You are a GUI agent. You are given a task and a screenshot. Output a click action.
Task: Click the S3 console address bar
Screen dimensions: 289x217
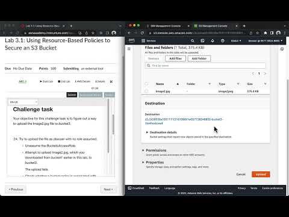[197, 33]
